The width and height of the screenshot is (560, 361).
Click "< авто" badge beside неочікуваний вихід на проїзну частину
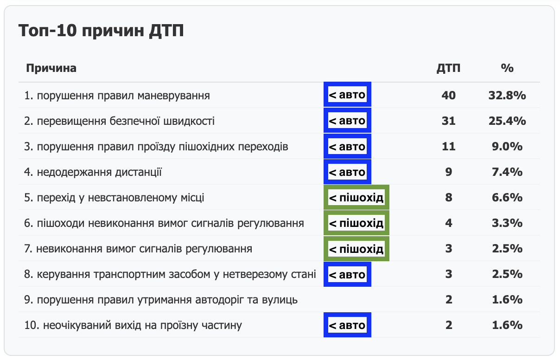[347, 325]
